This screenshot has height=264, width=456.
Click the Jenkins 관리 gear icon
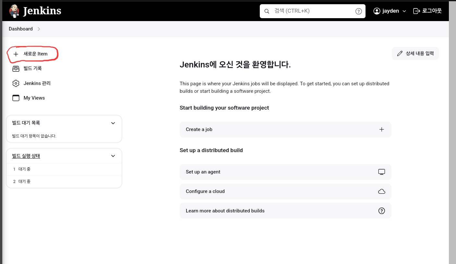point(16,83)
